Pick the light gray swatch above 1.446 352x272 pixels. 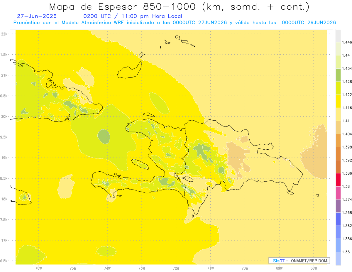click(x=338, y=36)
